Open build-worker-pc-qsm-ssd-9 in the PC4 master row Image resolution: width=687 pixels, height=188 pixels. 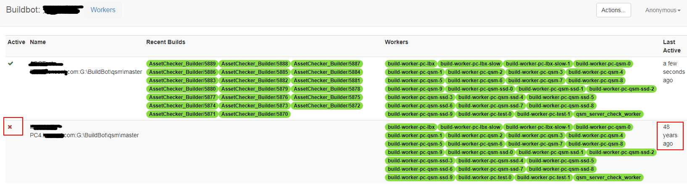click(x=420, y=178)
